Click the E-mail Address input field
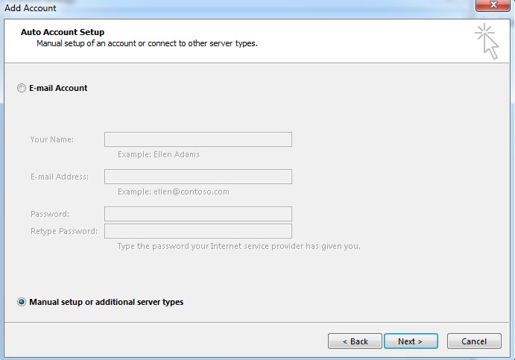 point(198,177)
